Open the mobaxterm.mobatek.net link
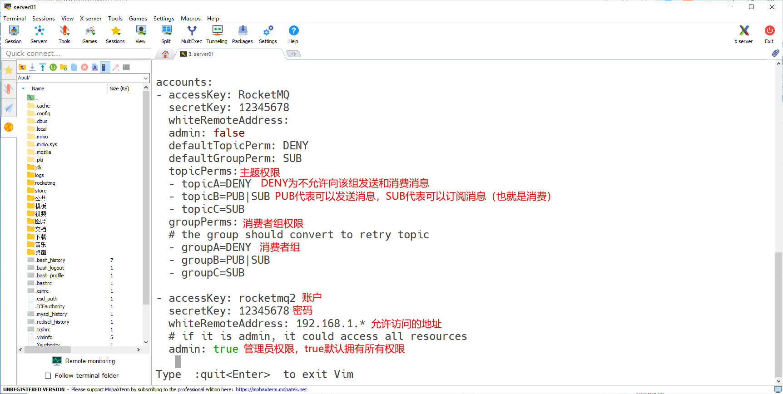The width and height of the screenshot is (783, 394). point(271,389)
